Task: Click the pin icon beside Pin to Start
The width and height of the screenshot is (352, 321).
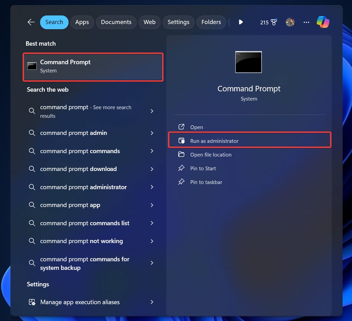Action: point(181,168)
